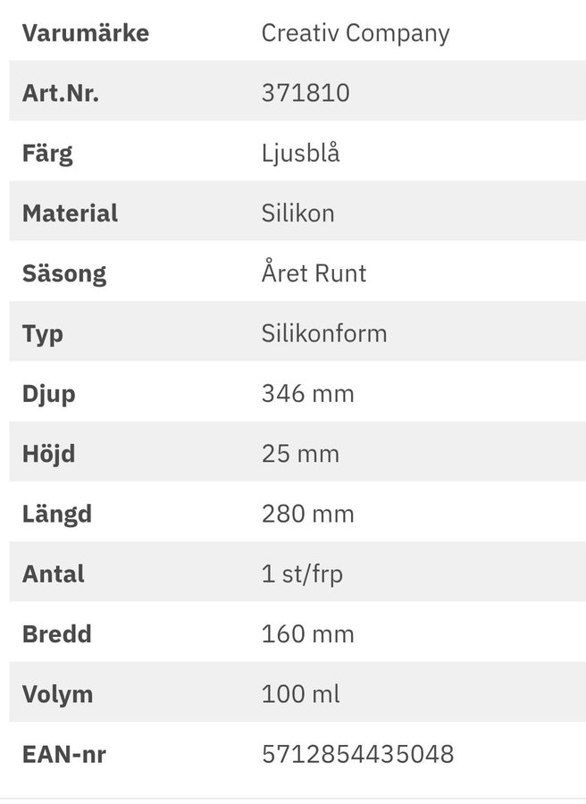Click the Material row label

(70, 214)
